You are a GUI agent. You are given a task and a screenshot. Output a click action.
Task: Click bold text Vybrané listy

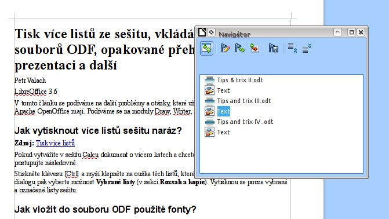pyautogui.click(x=115, y=182)
